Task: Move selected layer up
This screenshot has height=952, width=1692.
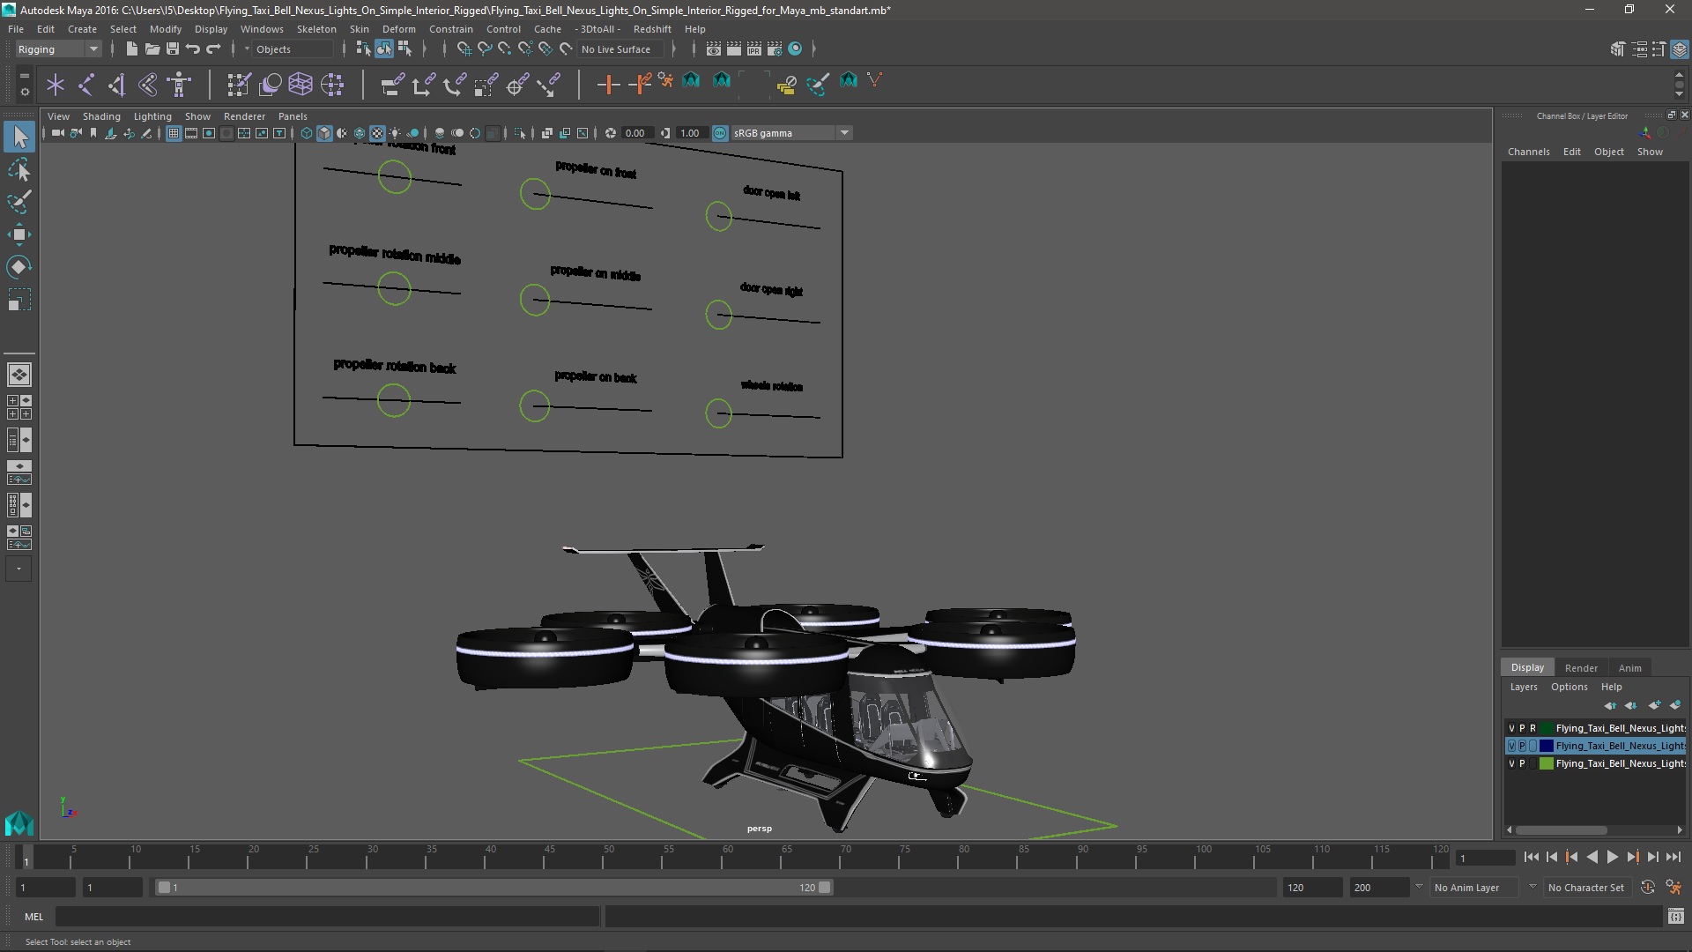Action: pos(1610,705)
